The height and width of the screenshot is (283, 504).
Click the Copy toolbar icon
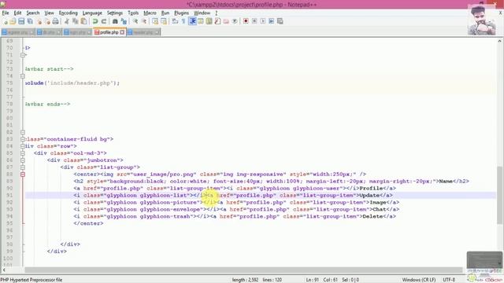point(76,21)
